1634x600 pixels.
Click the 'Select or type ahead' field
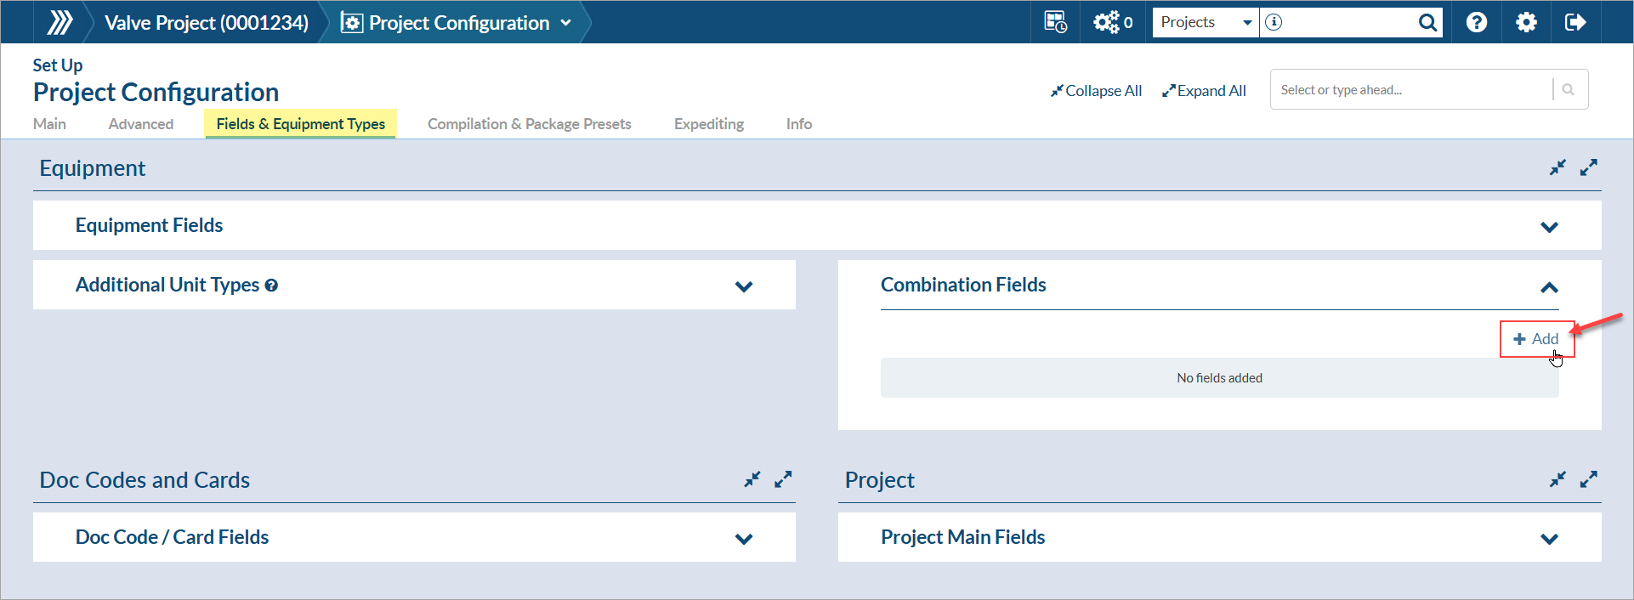point(1411,90)
